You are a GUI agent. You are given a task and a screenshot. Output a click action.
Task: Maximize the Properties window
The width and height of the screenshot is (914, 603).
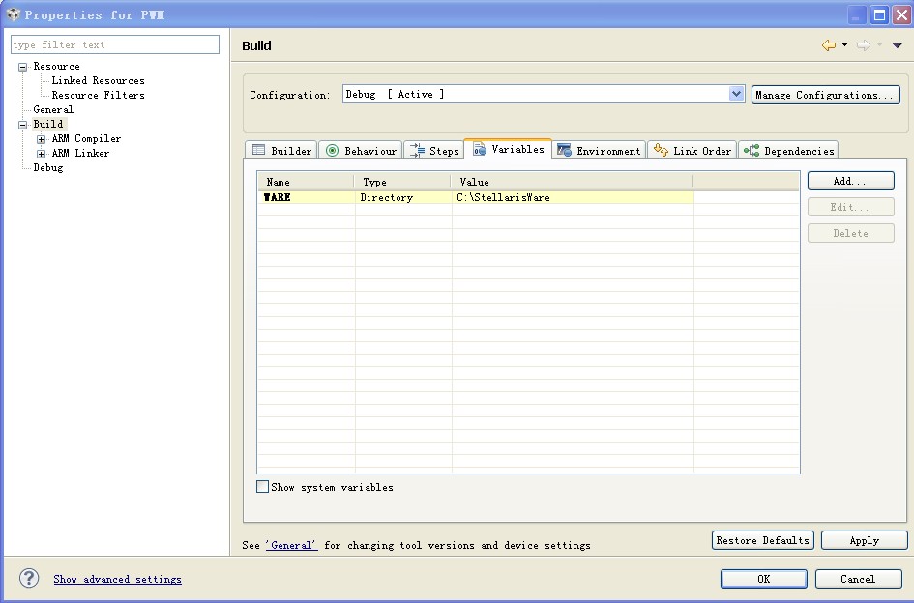(879, 15)
